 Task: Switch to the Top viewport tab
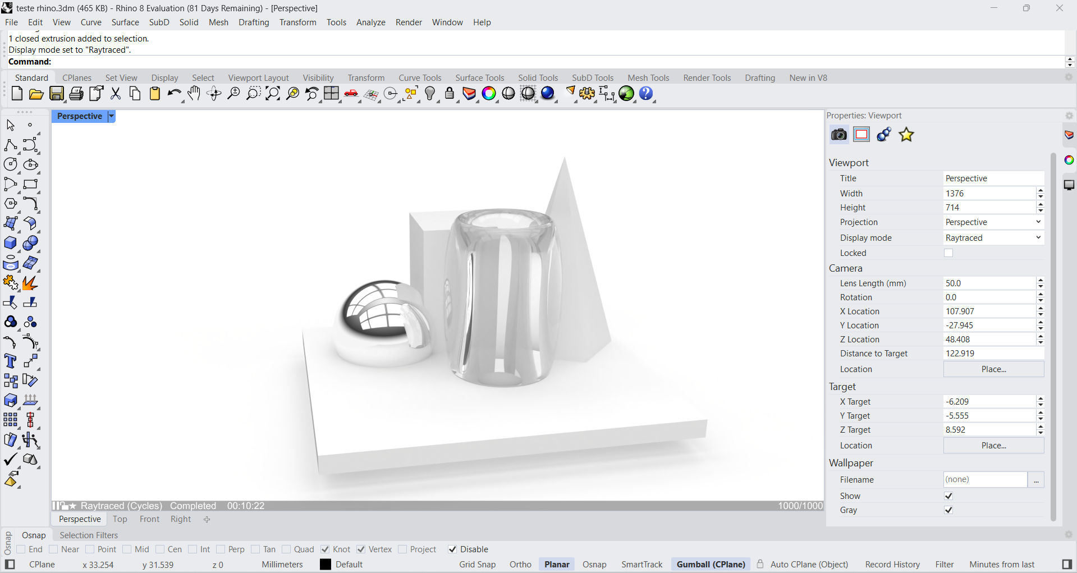(120, 519)
